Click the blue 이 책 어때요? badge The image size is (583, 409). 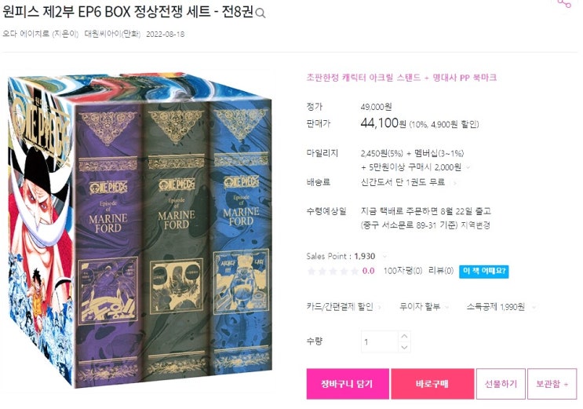tap(483, 271)
